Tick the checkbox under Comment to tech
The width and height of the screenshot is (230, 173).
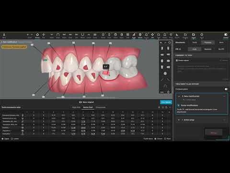coord(177,61)
